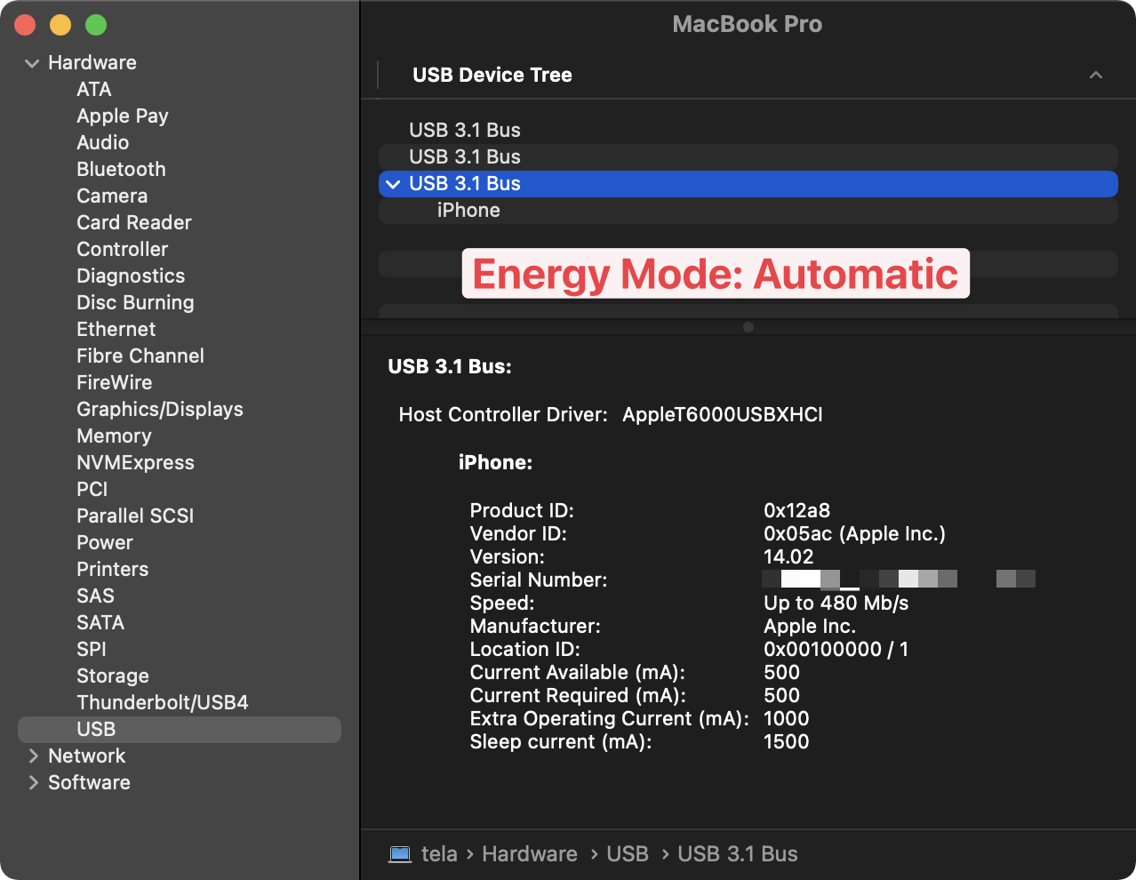Click the laptop icon in path bar
Screen dimensions: 1136x880
[x=400, y=854]
